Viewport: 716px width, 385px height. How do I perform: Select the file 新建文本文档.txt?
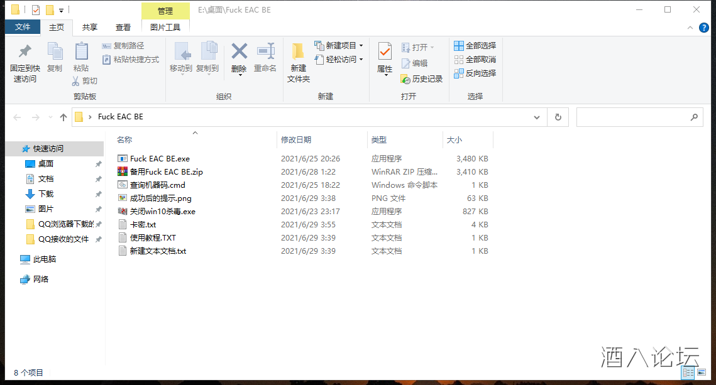[158, 251]
